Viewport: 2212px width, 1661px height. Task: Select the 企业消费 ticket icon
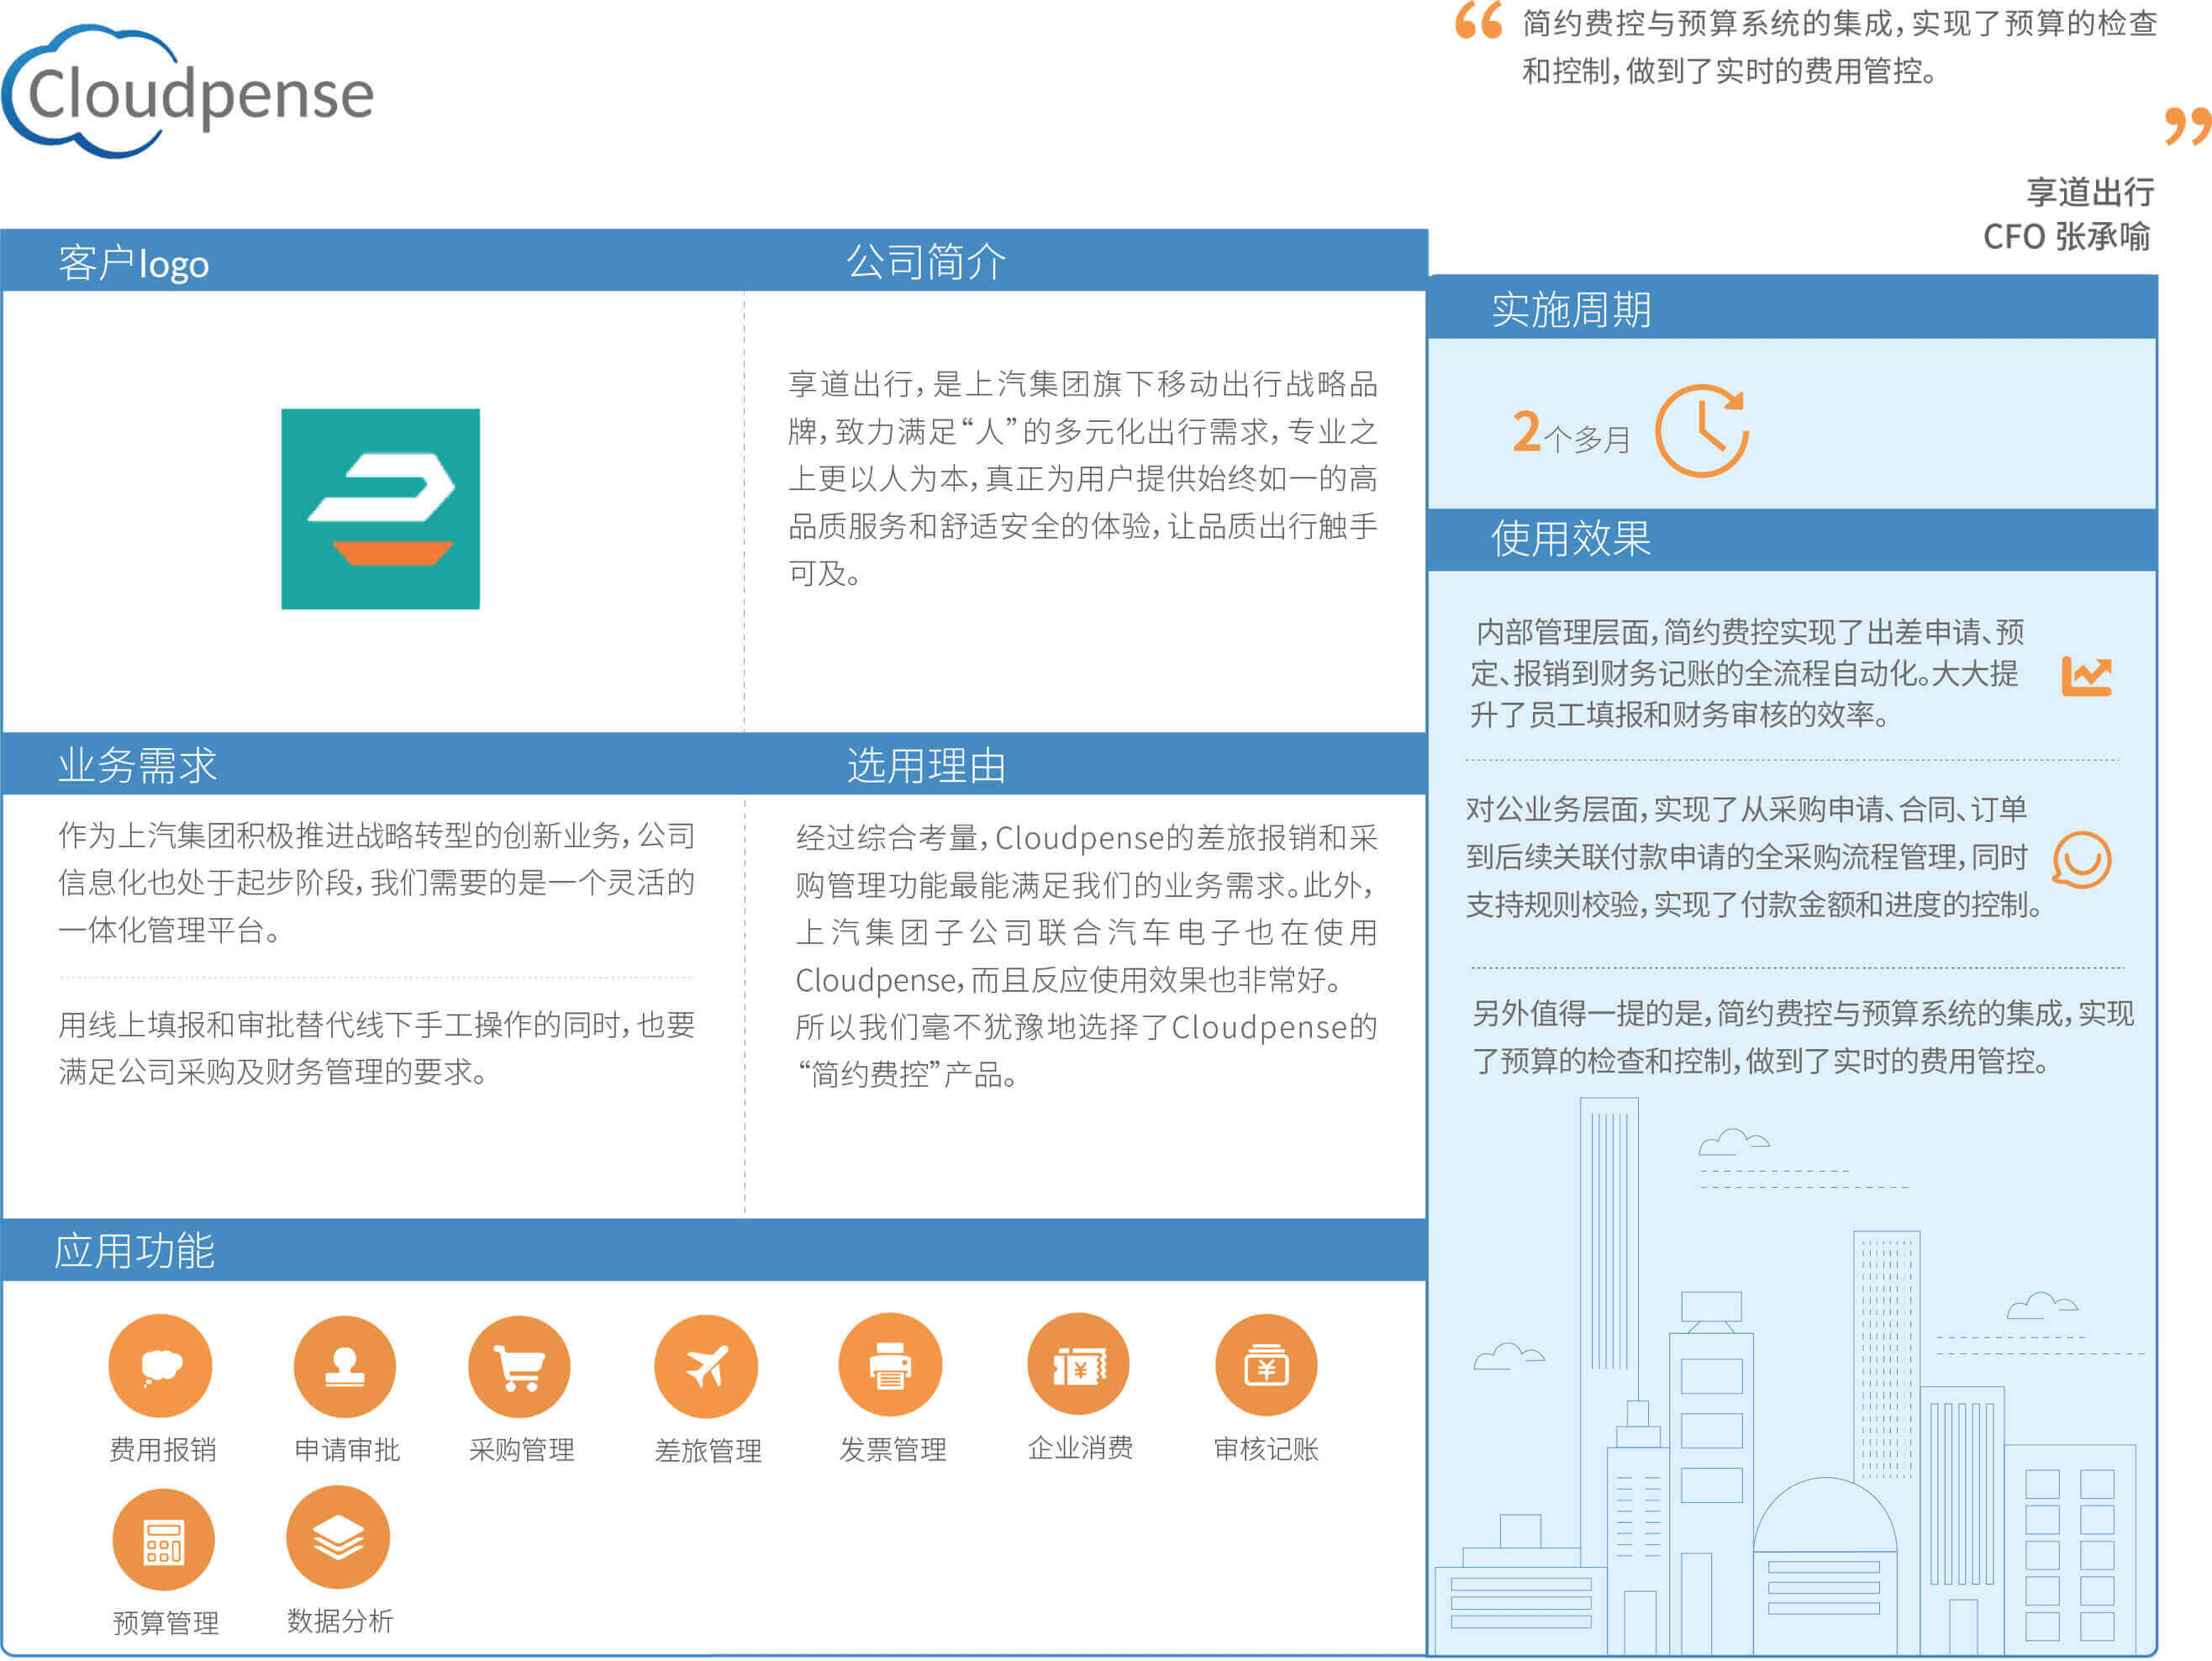point(1078,1364)
